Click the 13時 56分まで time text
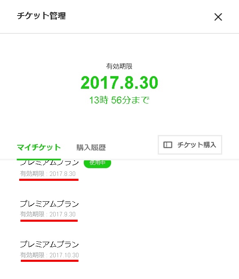This screenshot has width=239, height=279. pyautogui.click(x=119, y=100)
